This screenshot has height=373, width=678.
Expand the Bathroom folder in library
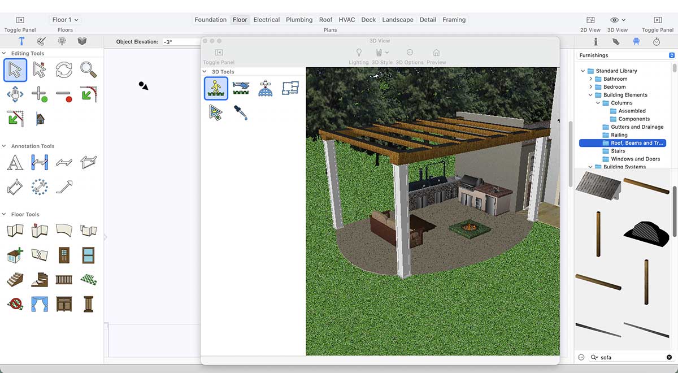tap(591, 79)
